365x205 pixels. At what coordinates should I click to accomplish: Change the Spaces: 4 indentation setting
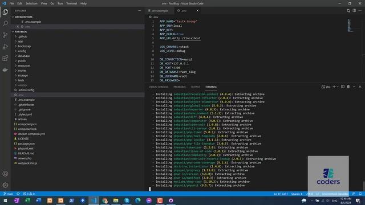(297, 194)
